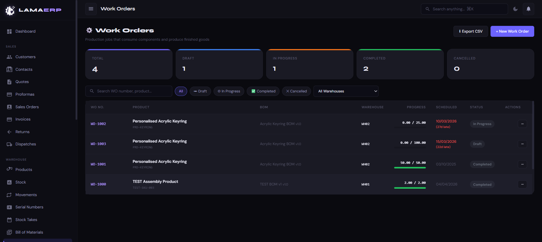Open actions menu for WO-1000 row
Viewport: 542px width, 242px height.
(522, 184)
